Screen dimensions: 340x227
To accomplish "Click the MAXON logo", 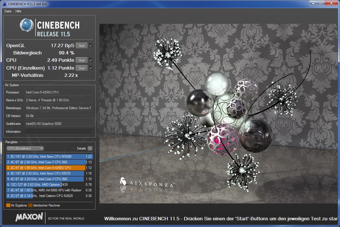I will [29, 217].
